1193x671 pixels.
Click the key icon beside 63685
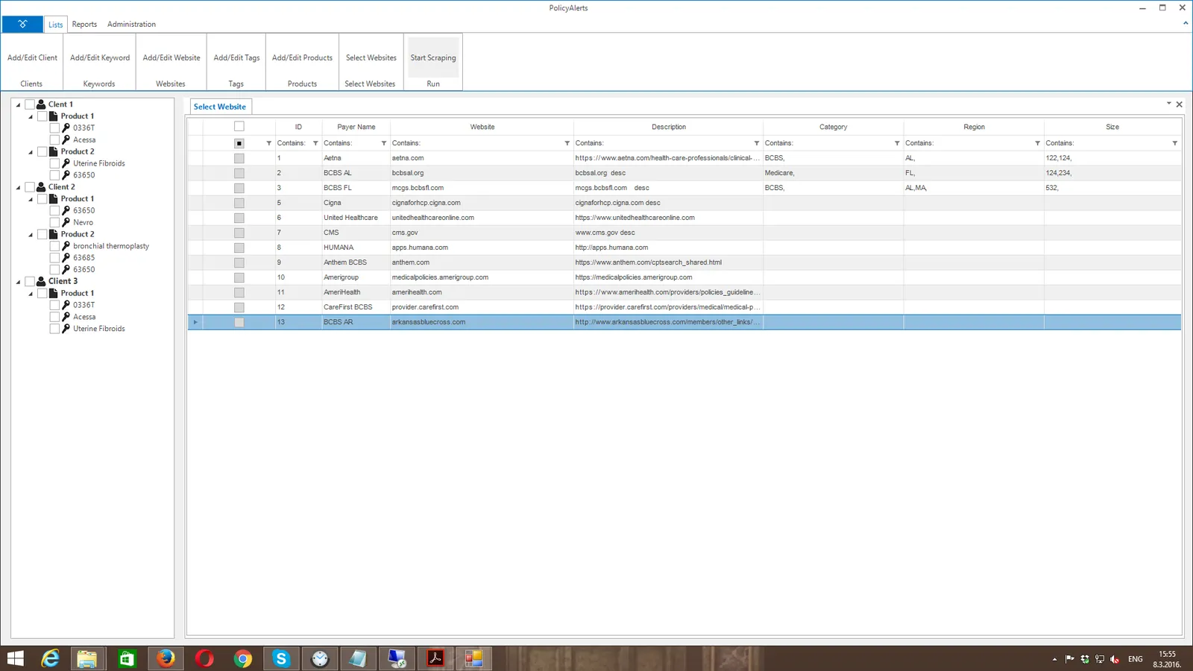66,258
